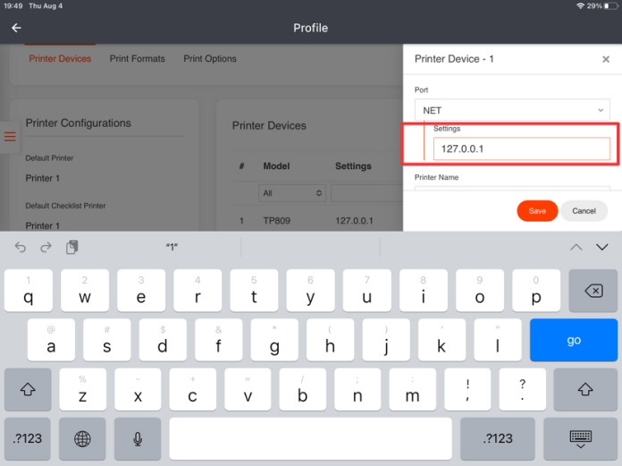The height and width of the screenshot is (466, 622).
Task: Tap the blue go key
Action: 574,340
